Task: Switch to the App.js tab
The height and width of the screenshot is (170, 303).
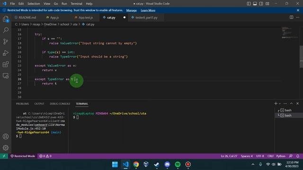Action: click(54, 17)
